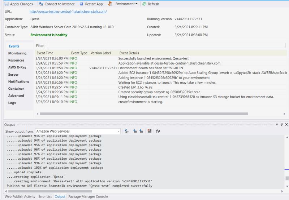Viewport: 289px width, 200px height.
Task: Toggle word wrap in Output pane
Action: [158, 131]
